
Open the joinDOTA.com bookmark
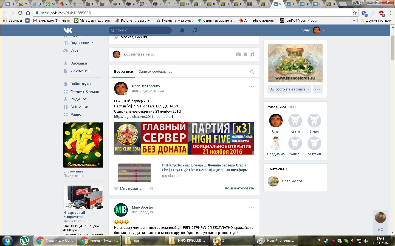298,20
